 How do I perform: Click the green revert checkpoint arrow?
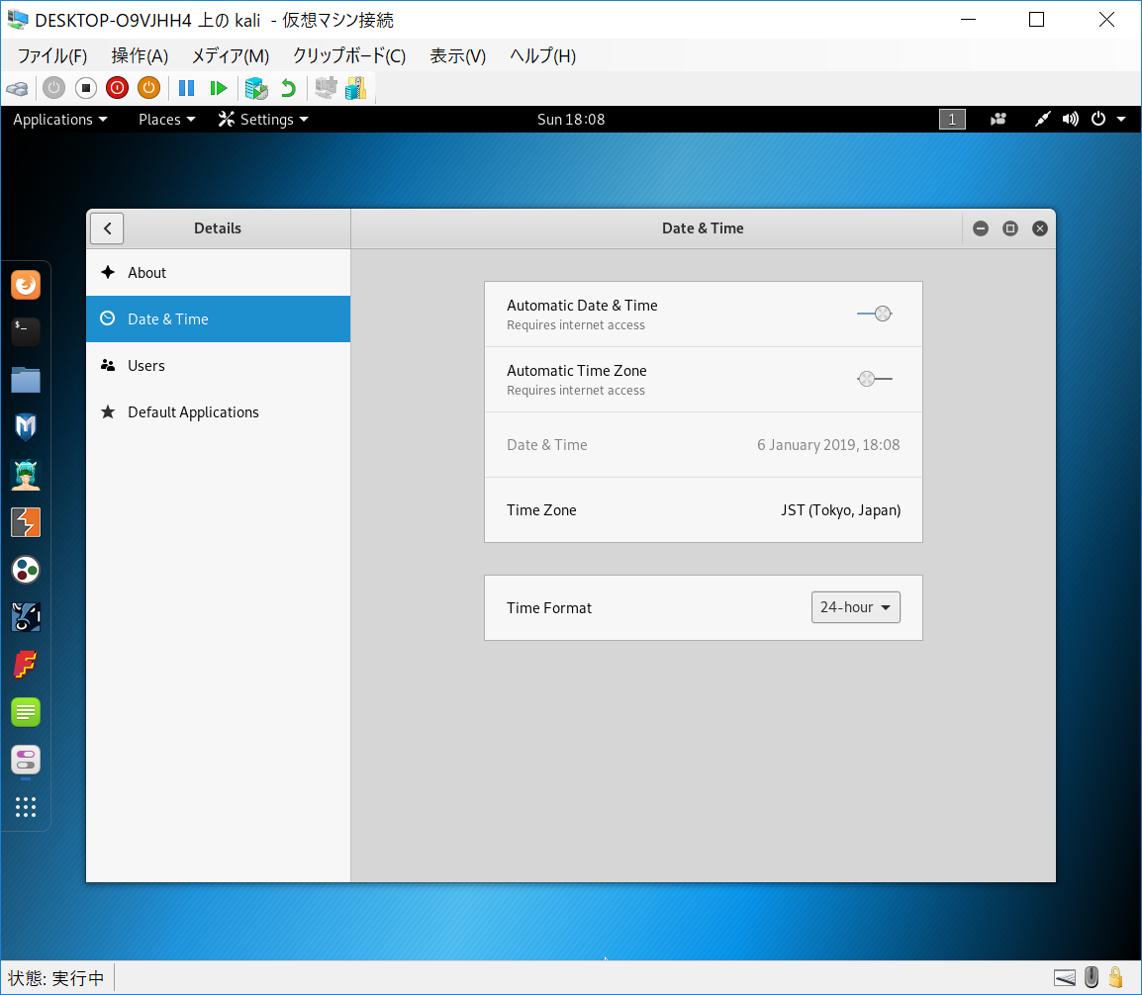288,88
